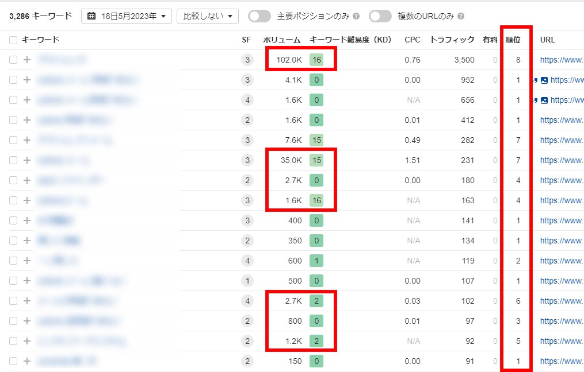Click plus icon in the 92 traffic row
Screen dimensions: 584x372
click(x=27, y=341)
